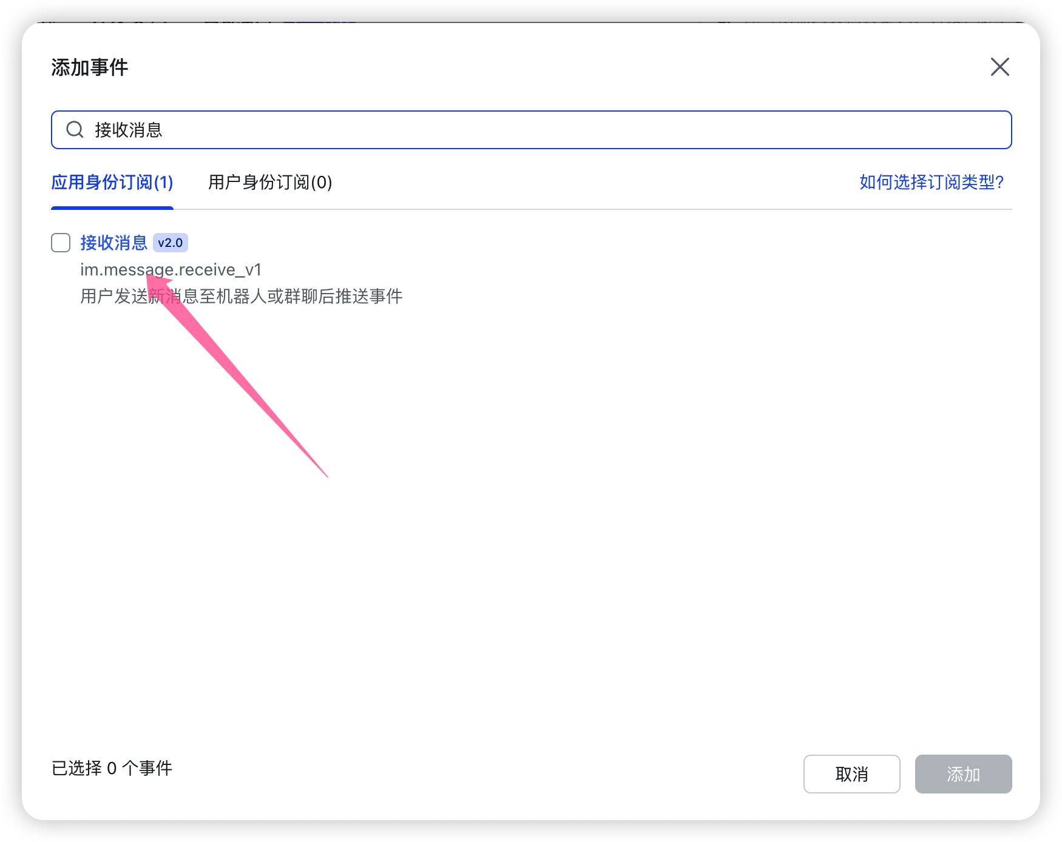Screen dimensions: 1062x842
Task: Click the blue underline beneath active tab
Action: [112, 208]
